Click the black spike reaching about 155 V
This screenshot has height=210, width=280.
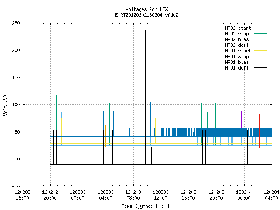(200, 119)
